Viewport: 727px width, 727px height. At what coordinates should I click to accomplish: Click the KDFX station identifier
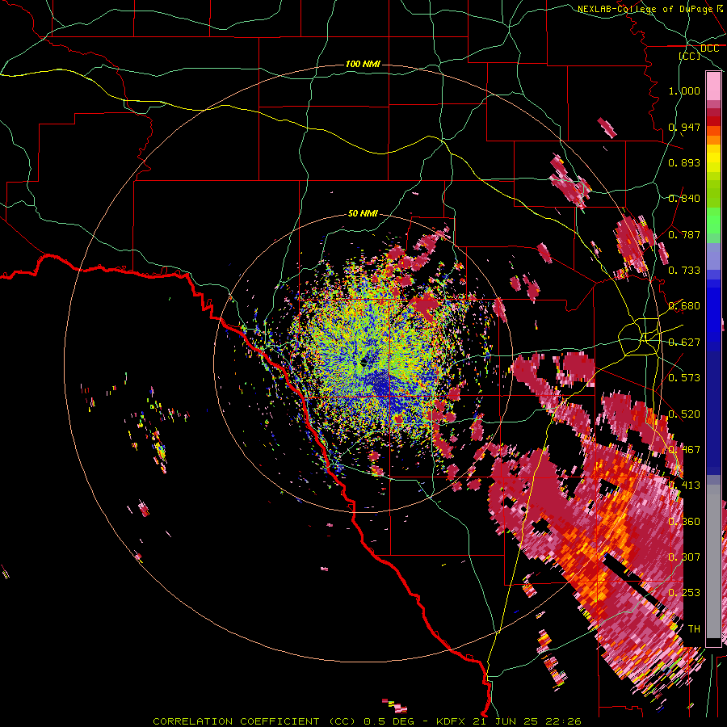click(x=452, y=721)
